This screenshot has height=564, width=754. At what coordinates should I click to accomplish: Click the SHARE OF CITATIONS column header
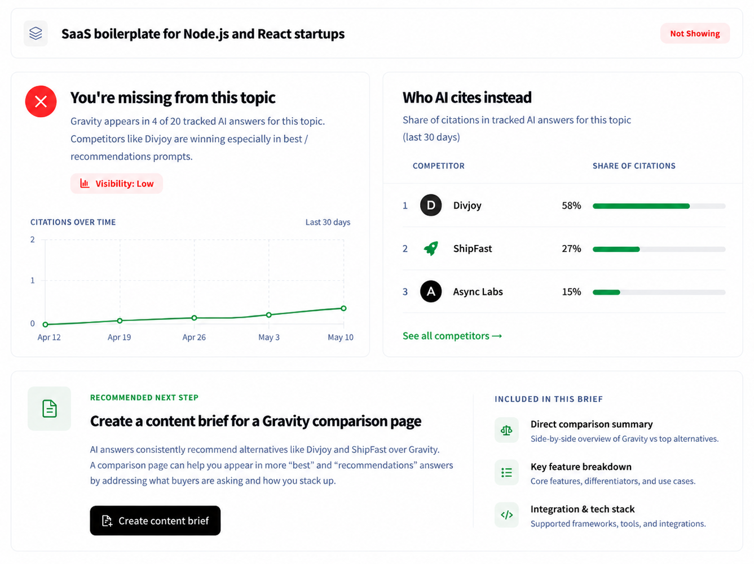(634, 166)
